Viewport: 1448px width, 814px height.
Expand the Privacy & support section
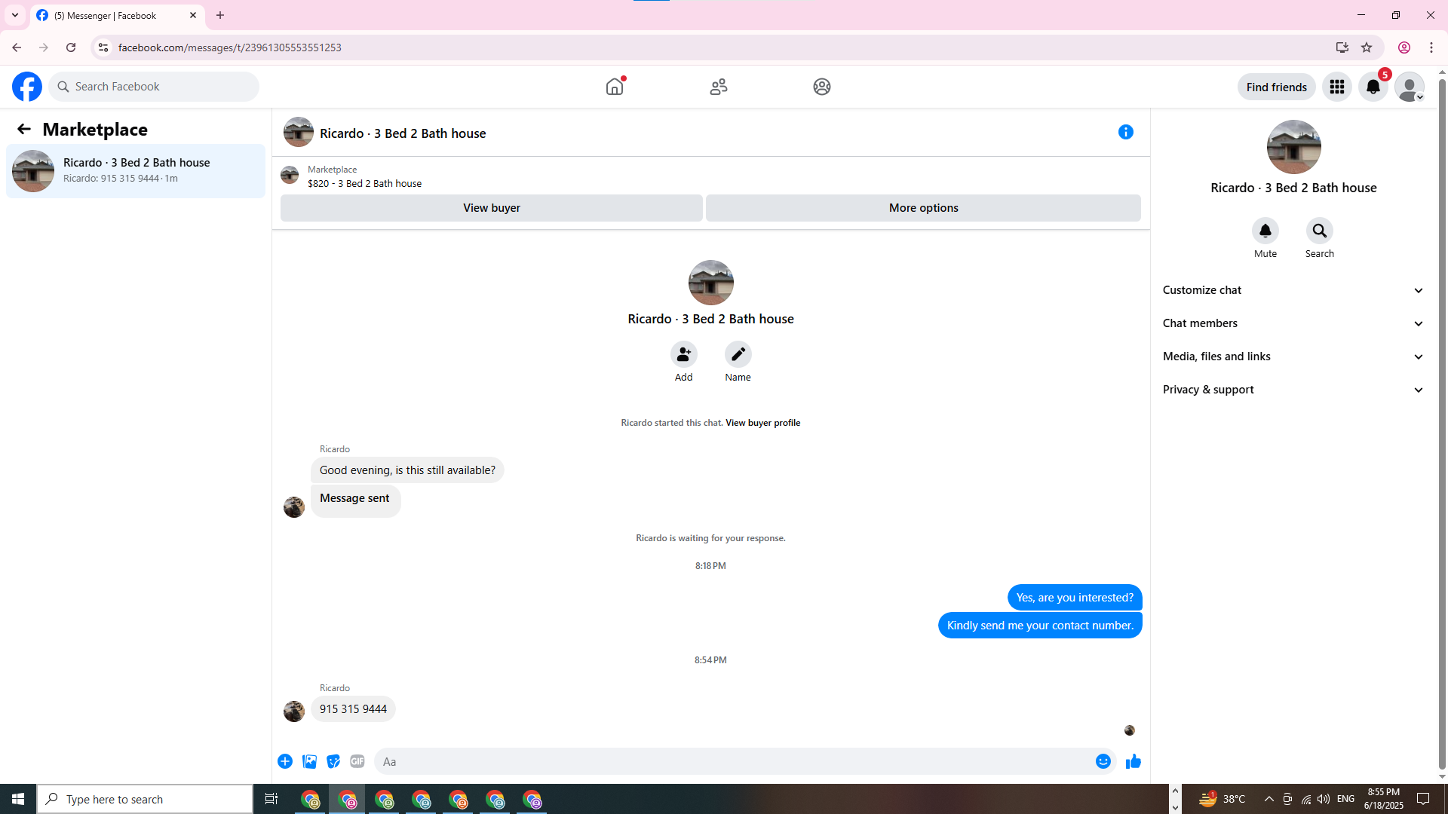[1293, 390]
